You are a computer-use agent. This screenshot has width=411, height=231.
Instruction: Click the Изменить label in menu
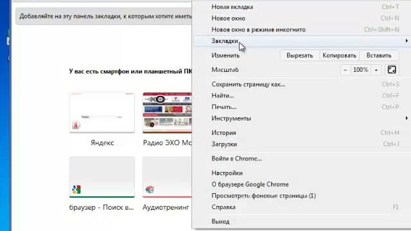[x=225, y=56]
